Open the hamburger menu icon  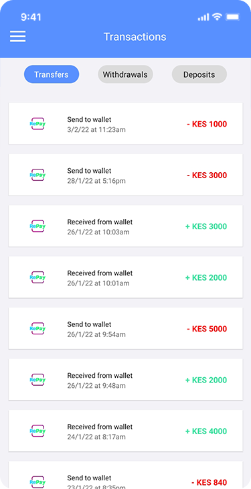coord(18,36)
